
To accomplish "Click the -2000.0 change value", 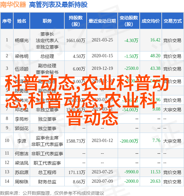I will click(131, 181).
